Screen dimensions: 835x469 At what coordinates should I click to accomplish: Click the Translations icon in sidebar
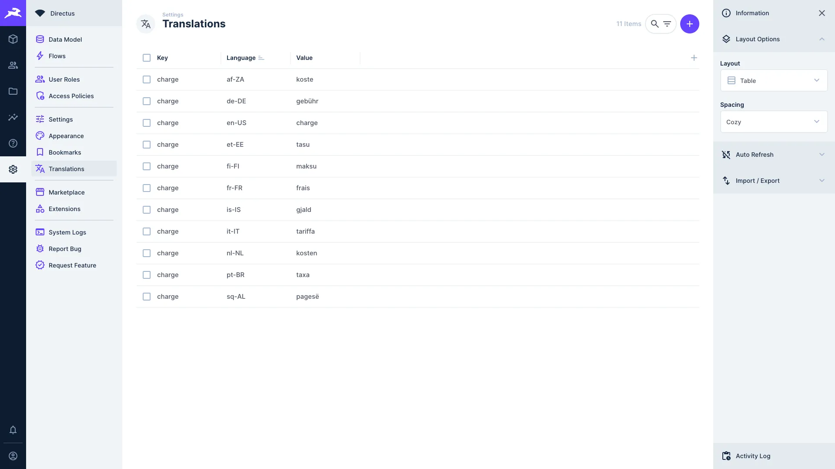click(x=40, y=168)
